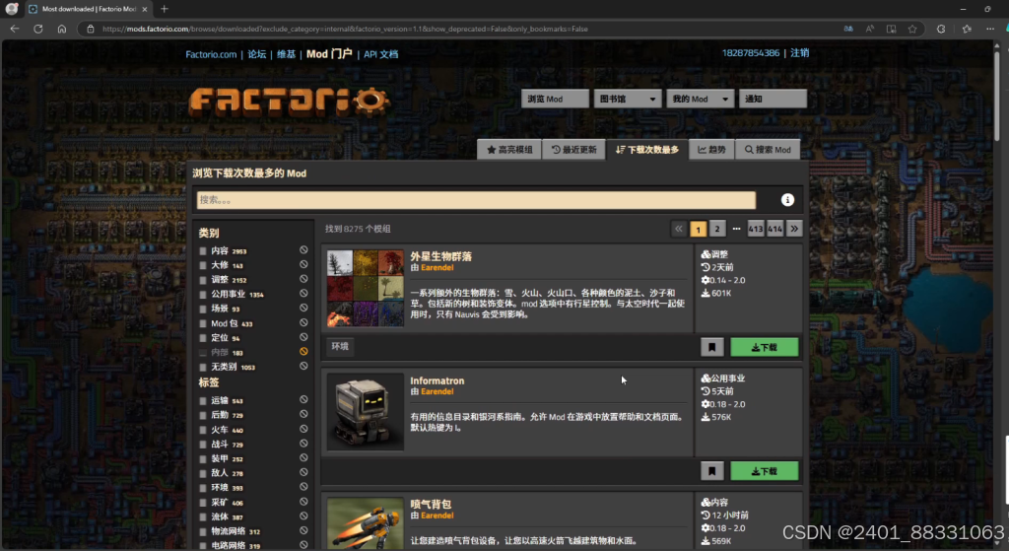The height and width of the screenshot is (551, 1009).
Task: Open the 浏览 Mod menu button
Action: [555, 99]
